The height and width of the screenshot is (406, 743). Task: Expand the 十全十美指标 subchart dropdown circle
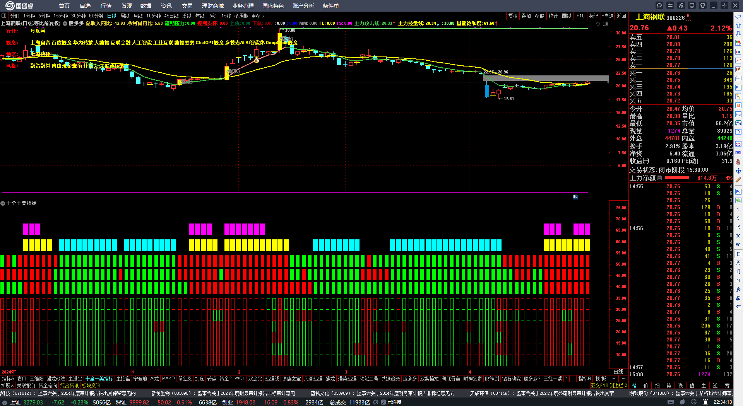click(x=3, y=203)
